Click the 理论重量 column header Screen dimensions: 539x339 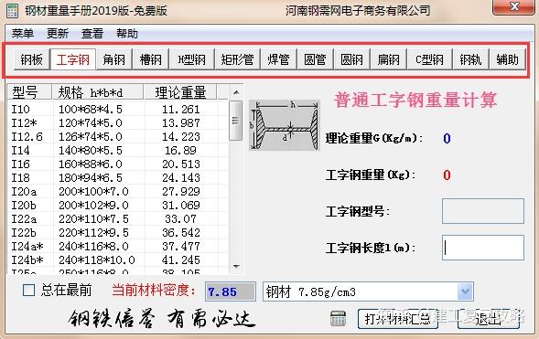point(181,92)
